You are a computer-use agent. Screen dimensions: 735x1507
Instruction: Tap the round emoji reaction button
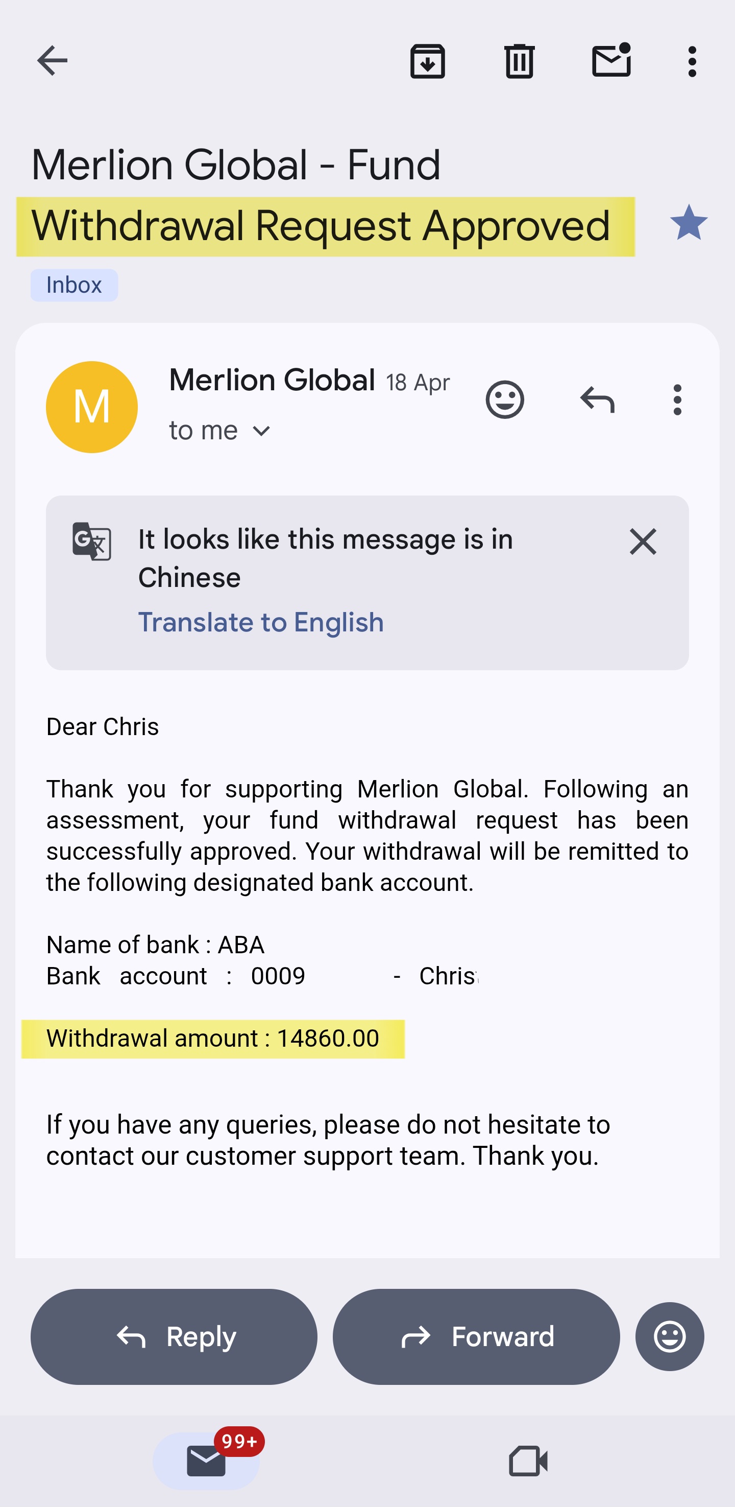(670, 1337)
